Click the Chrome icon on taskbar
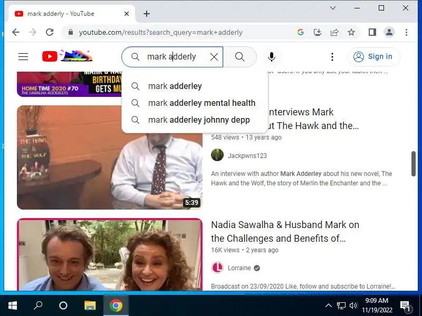The image size is (422, 316). (116, 305)
